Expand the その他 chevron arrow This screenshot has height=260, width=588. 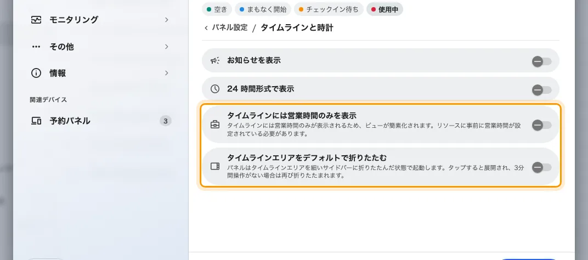coord(167,47)
